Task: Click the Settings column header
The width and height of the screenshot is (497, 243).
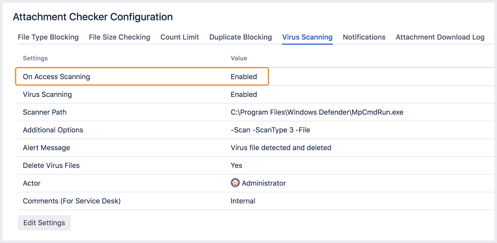Action: click(35, 58)
